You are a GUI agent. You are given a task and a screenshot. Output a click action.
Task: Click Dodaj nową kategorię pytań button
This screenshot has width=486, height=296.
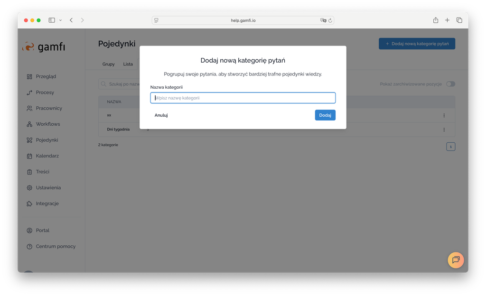[416, 44]
